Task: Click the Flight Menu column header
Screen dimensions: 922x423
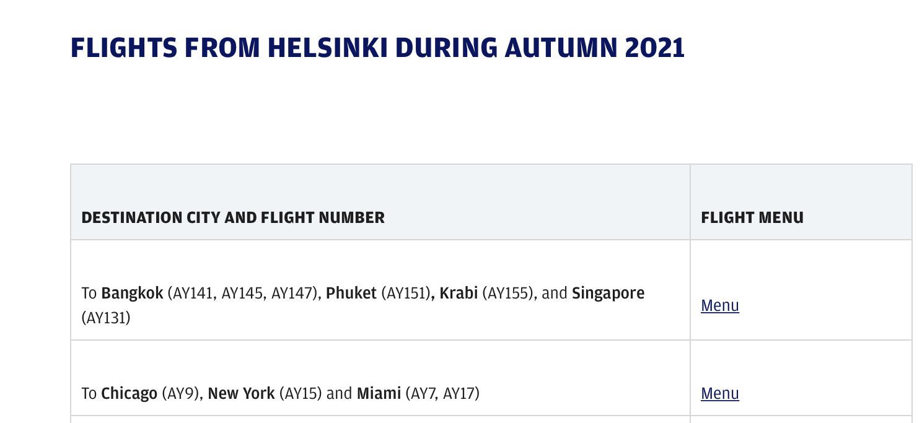Action: point(752,217)
